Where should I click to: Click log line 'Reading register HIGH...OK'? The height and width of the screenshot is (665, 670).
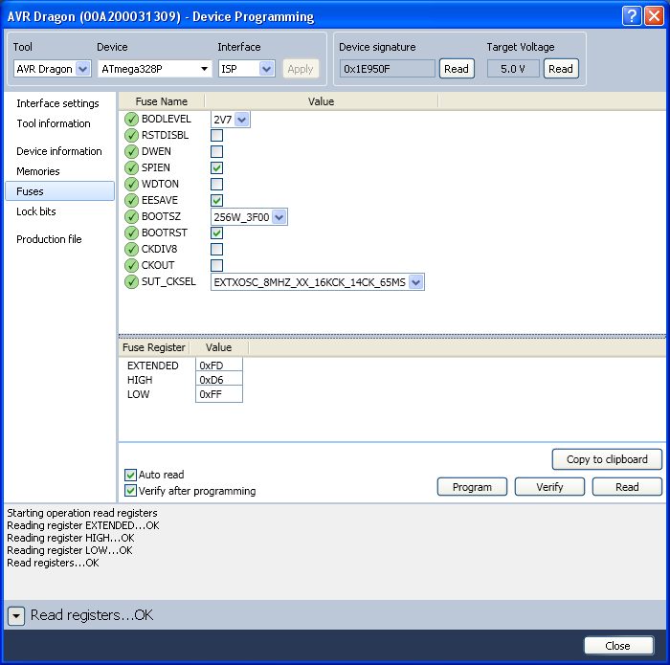(x=71, y=538)
